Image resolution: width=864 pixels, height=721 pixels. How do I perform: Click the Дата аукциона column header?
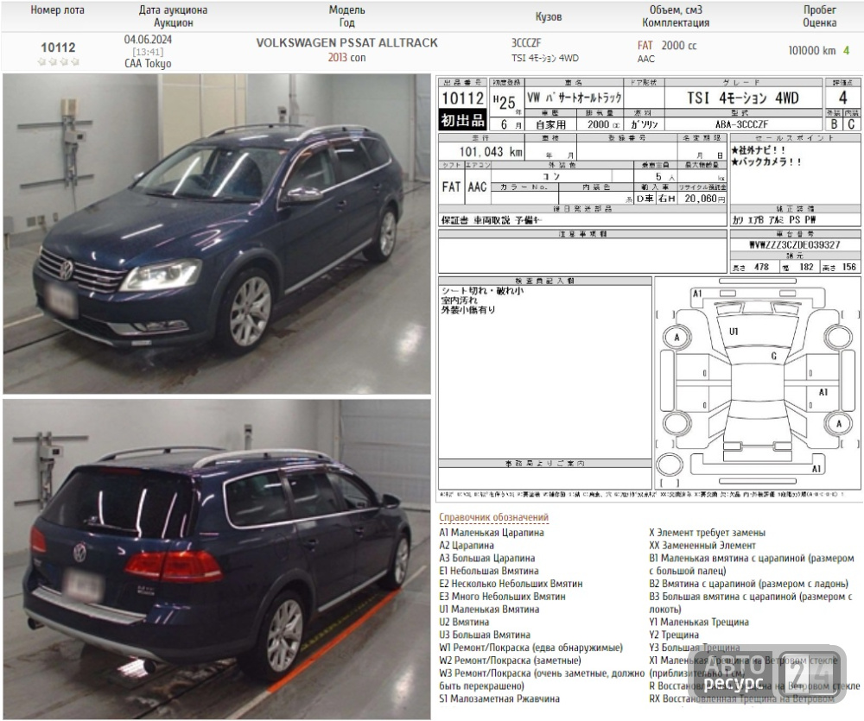pyautogui.click(x=173, y=9)
